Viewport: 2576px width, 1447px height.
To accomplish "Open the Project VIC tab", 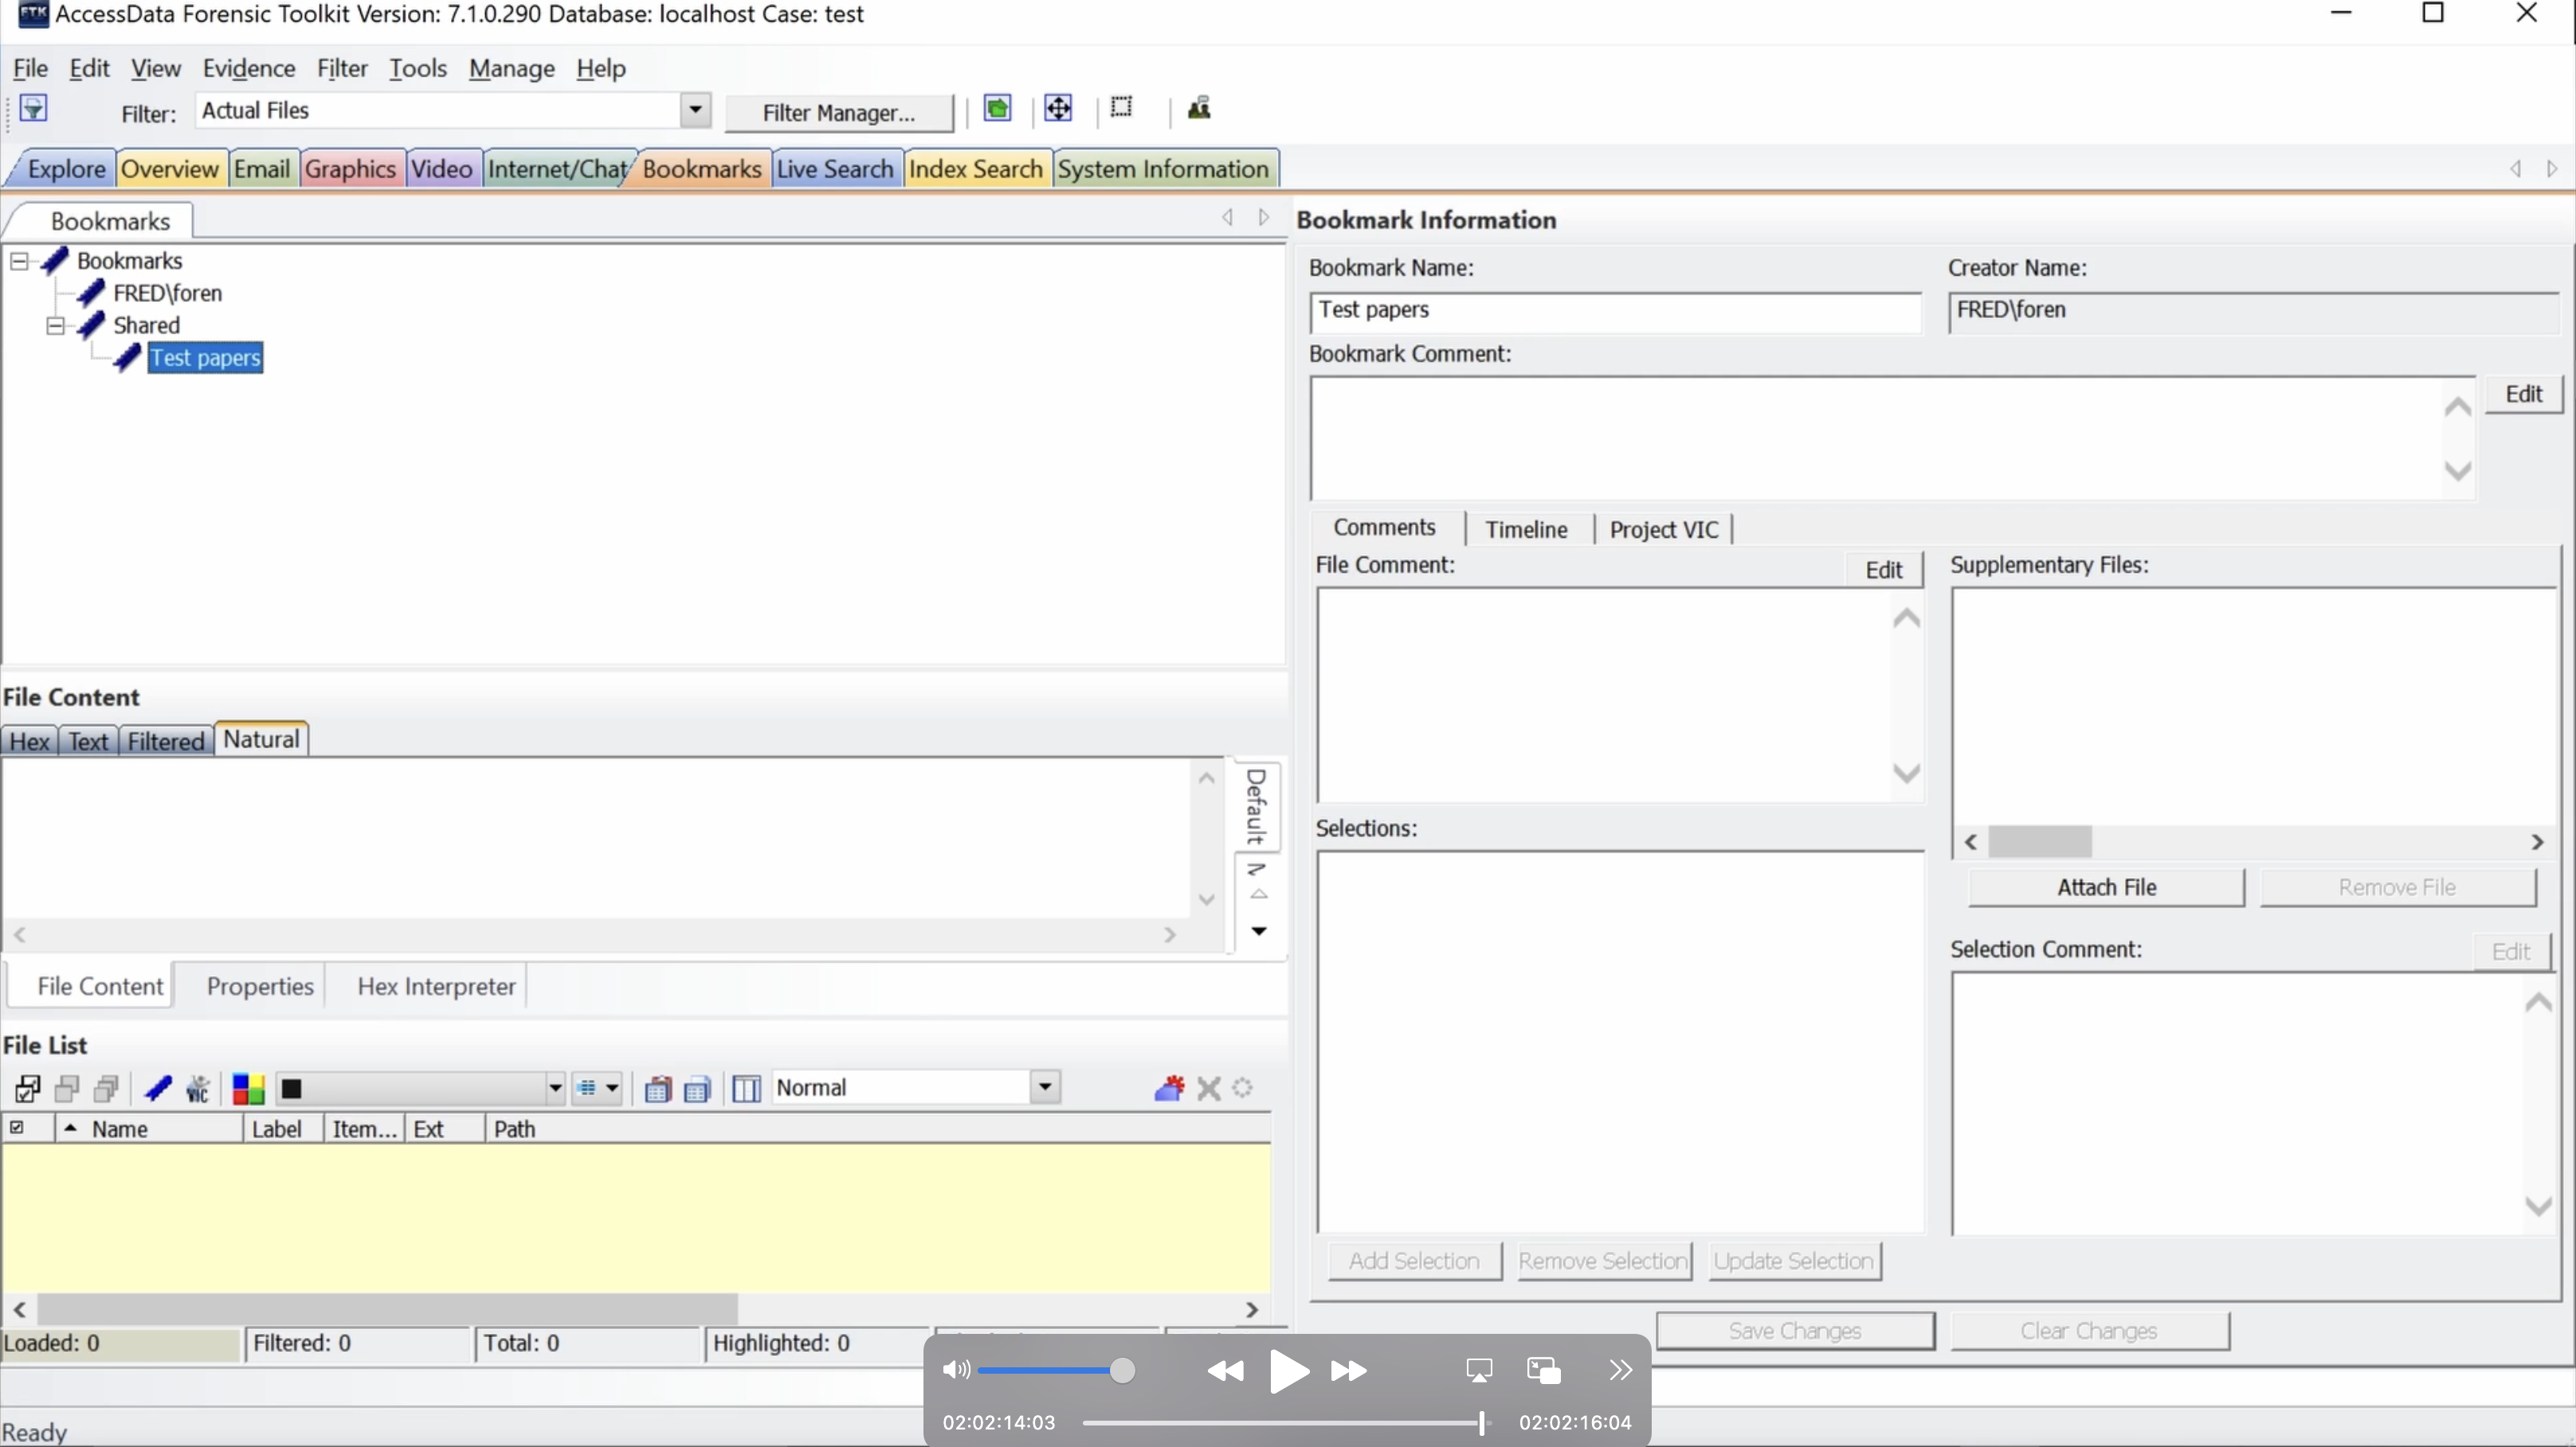I will tap(1664, 529).
